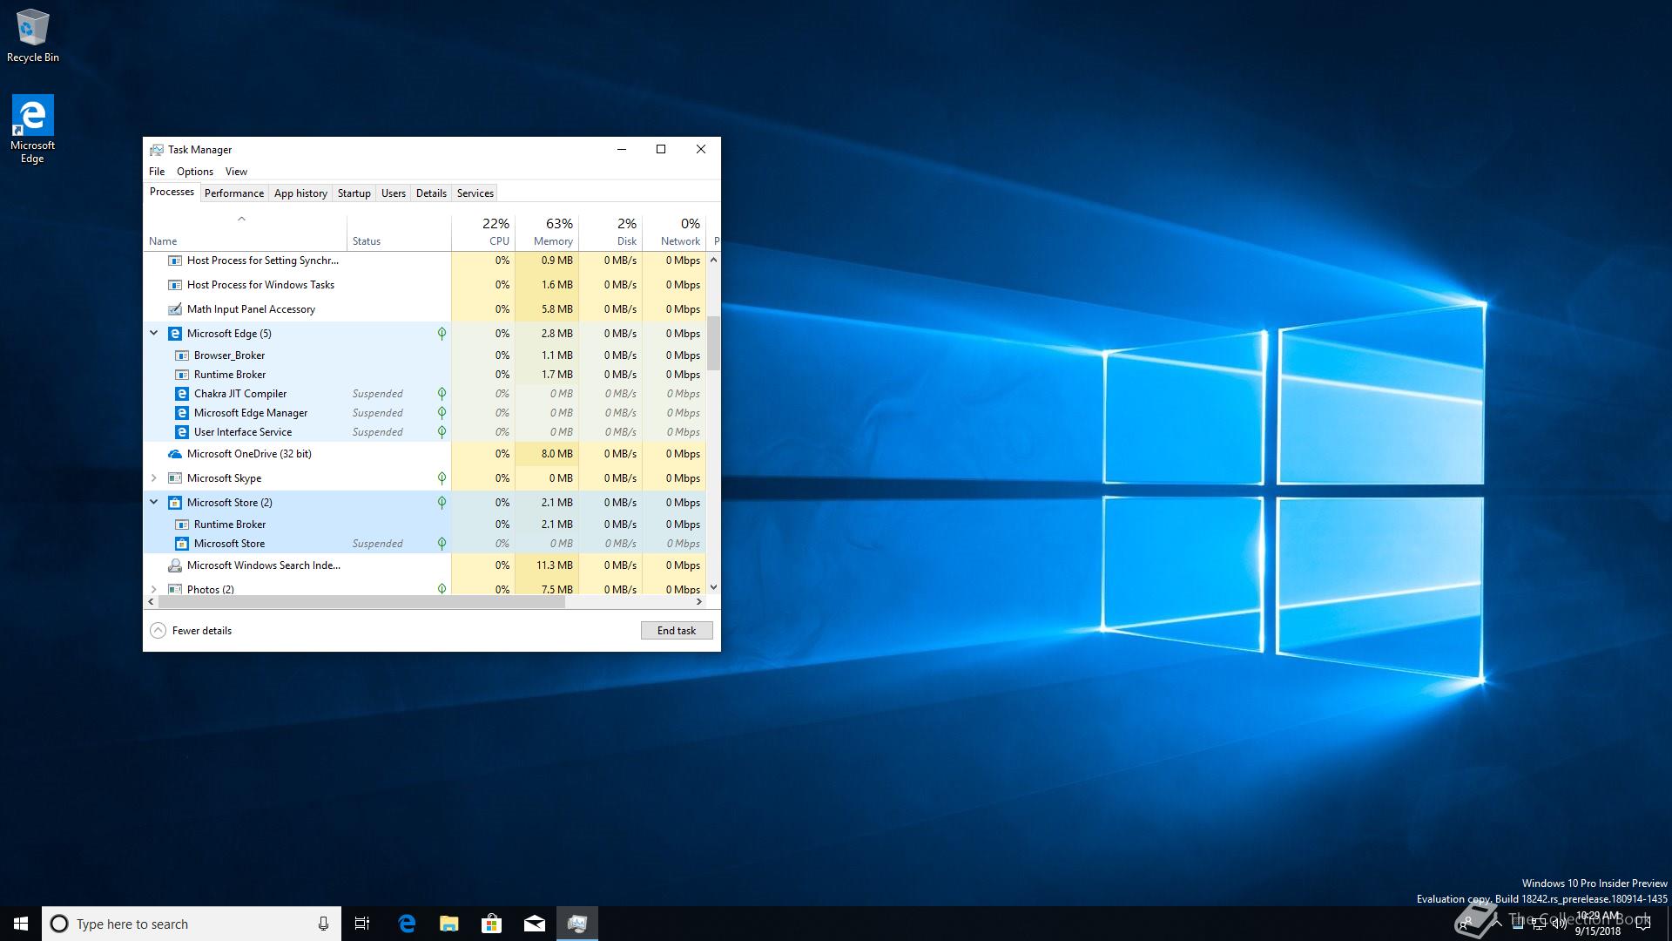Switch to the Details tab
The image size is (1672, 941).
(x=431, y=193)
